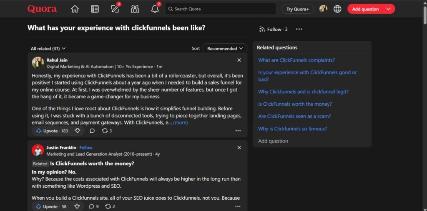Open 'Are ClickFunnels seen as a scam?'

tap(295, 117)
